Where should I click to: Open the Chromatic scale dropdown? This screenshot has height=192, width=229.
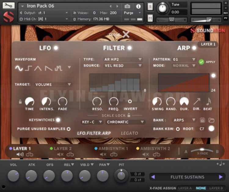(x=125, y=122)
